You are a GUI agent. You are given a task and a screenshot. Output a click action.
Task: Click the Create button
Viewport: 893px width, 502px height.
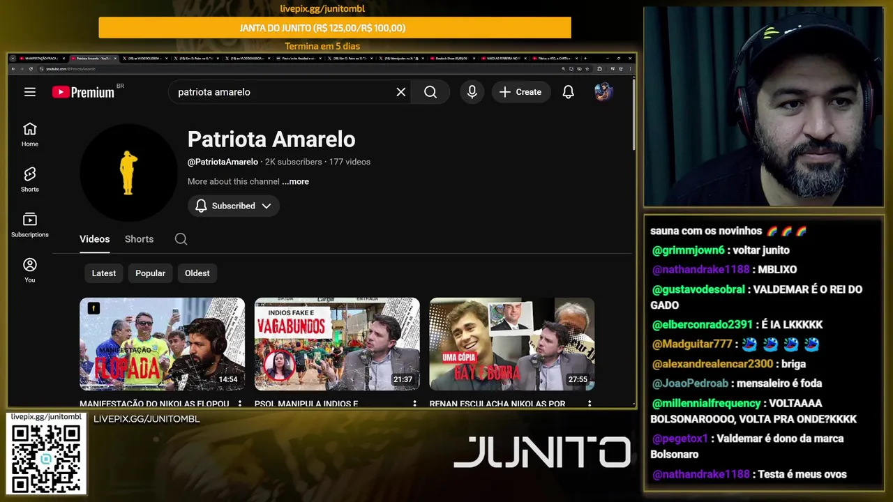(520, 92)
